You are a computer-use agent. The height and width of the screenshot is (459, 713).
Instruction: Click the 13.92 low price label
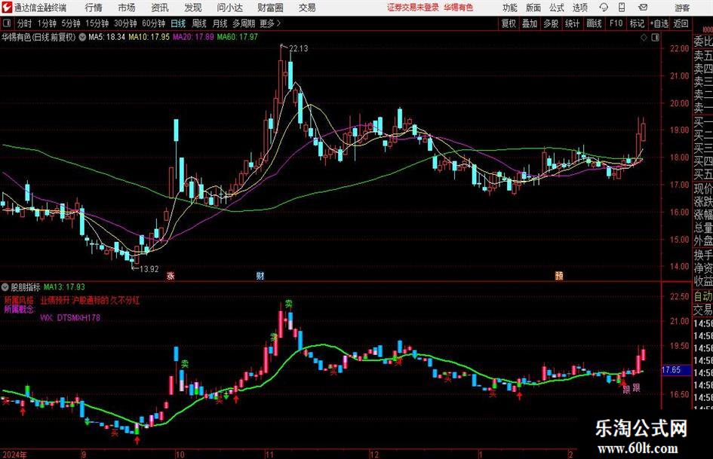pyautogui.click(x=149, y=269)
